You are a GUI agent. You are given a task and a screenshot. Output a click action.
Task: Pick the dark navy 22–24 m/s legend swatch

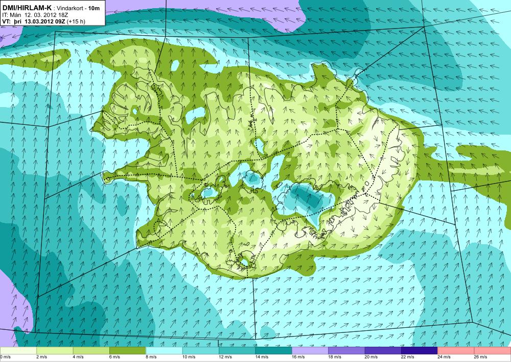(420, 351)
